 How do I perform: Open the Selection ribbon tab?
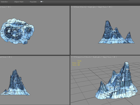click(x=4, y=2)
